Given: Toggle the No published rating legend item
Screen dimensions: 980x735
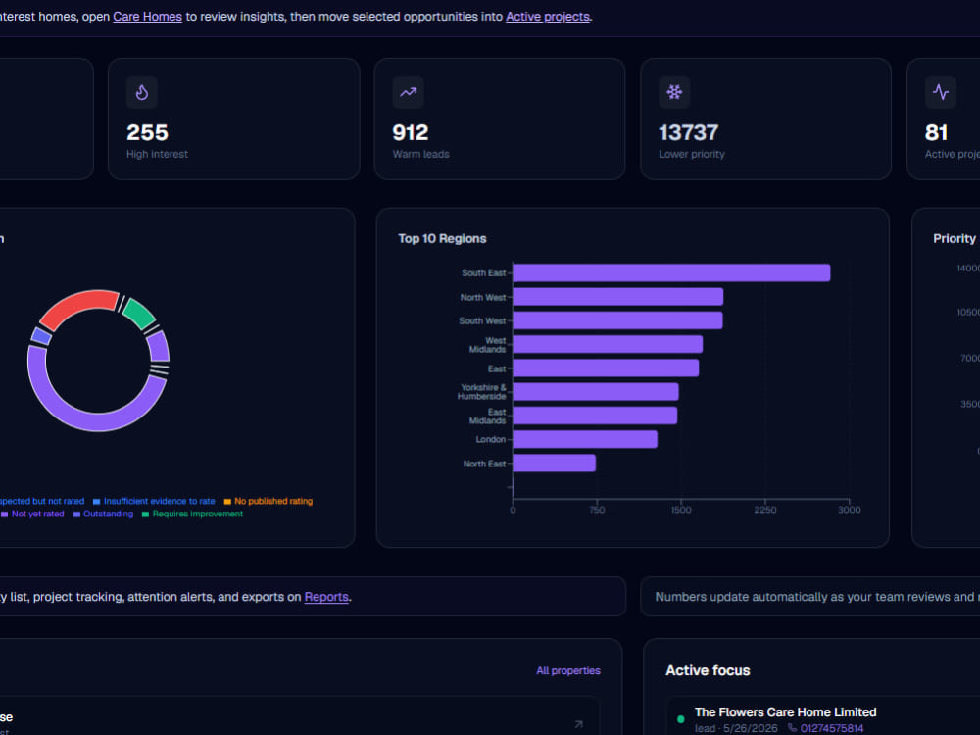Looking at the screenshot, I should point(269,501).
